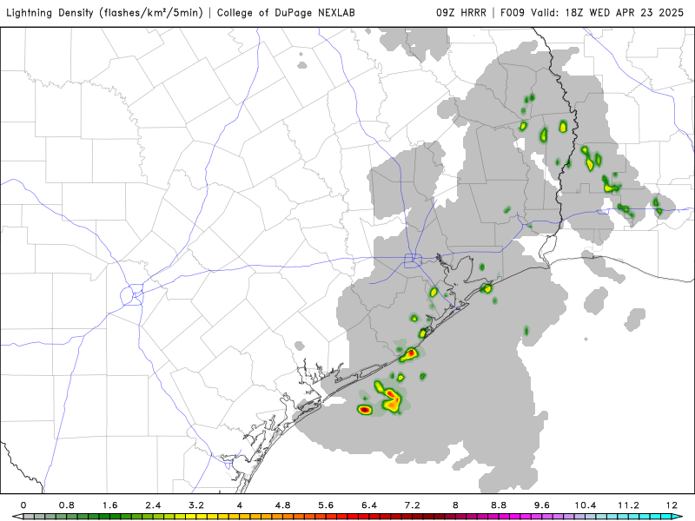The width and height of the screenshot is (695, 521).
Task: Click the "Lightning Density (flashes/km²/5min)" title text
Action: (104, 13)
